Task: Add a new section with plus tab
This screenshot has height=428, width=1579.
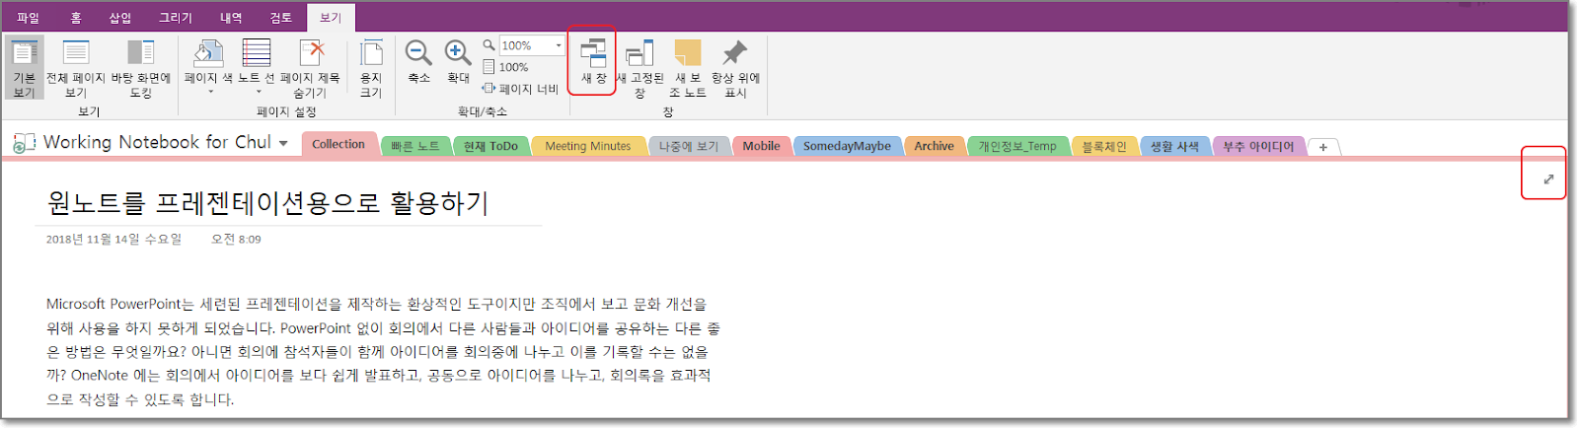Action: tap(1323, 147)
